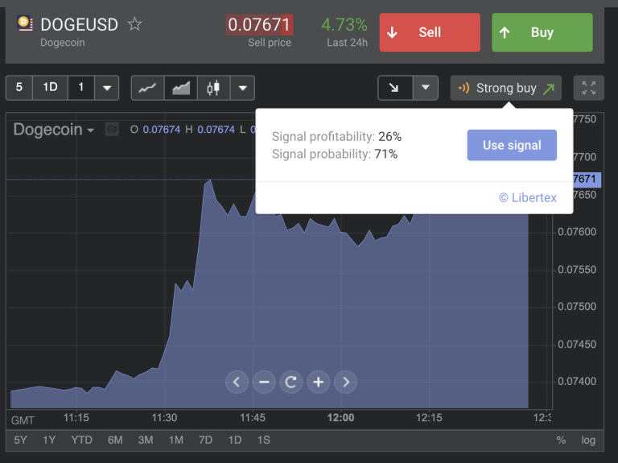This screenshot has height=463, width=618.
Task: Click the Buy button
Action: coord(542,32)
